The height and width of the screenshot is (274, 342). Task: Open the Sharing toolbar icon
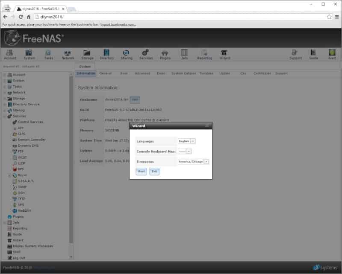point(127,55)
